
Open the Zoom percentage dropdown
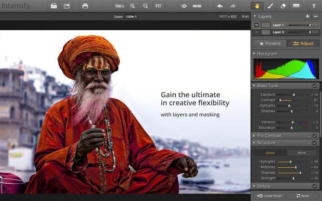pos(130,16)
